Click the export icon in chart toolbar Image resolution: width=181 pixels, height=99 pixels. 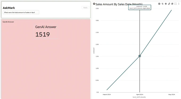point(169,4)
